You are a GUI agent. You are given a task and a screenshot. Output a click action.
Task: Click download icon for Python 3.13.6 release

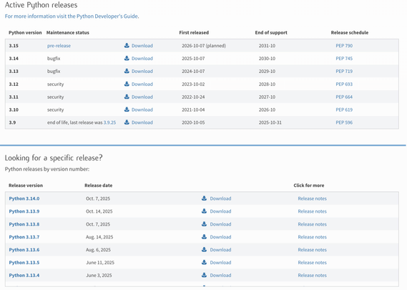click(x=205, y=249)
